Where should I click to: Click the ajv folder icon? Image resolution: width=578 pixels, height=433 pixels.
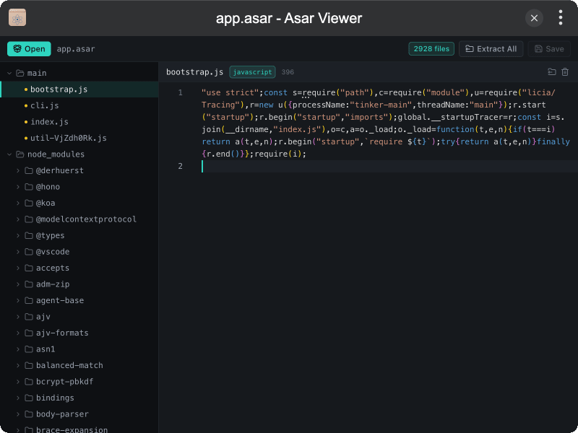[29, 317]
